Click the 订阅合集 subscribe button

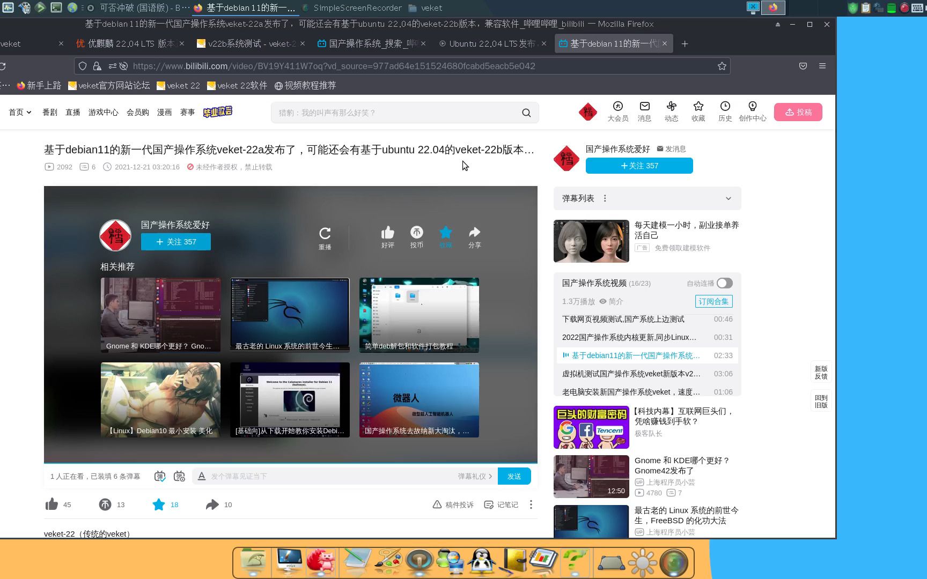pos(713,301)
